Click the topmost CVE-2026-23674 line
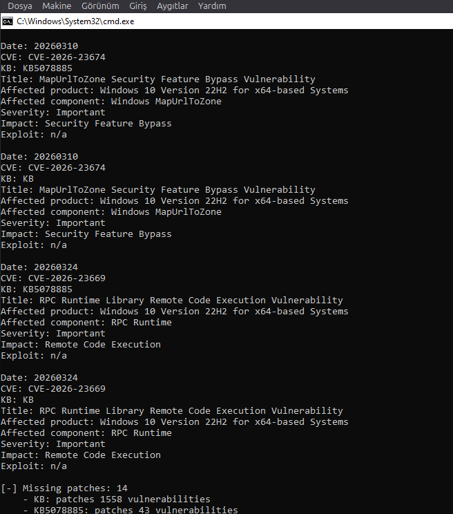453x514 pixels. pyautogui.click(x=53, y=57)
